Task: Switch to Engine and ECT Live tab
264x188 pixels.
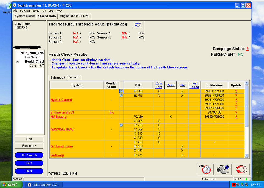Action: pyautogui.click(x=74, y=16)
